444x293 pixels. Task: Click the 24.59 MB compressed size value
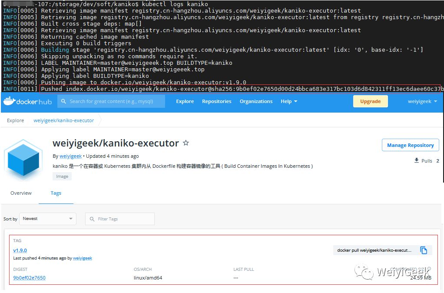[421, 278]
